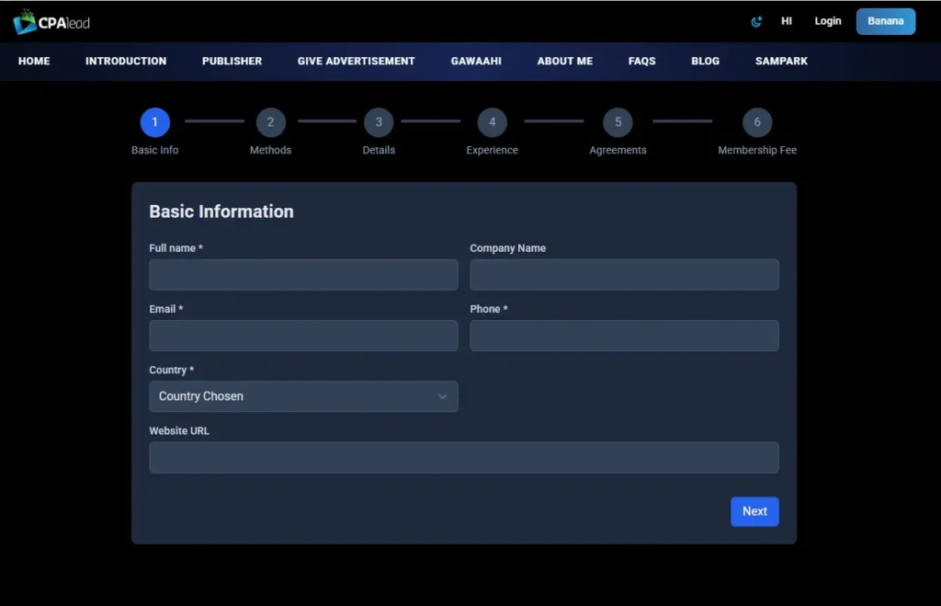The height and width of the screenshot is (606, 941).
Task: Click the Basic Information heading
Action: pyautogui.click(x=221, y=212)
